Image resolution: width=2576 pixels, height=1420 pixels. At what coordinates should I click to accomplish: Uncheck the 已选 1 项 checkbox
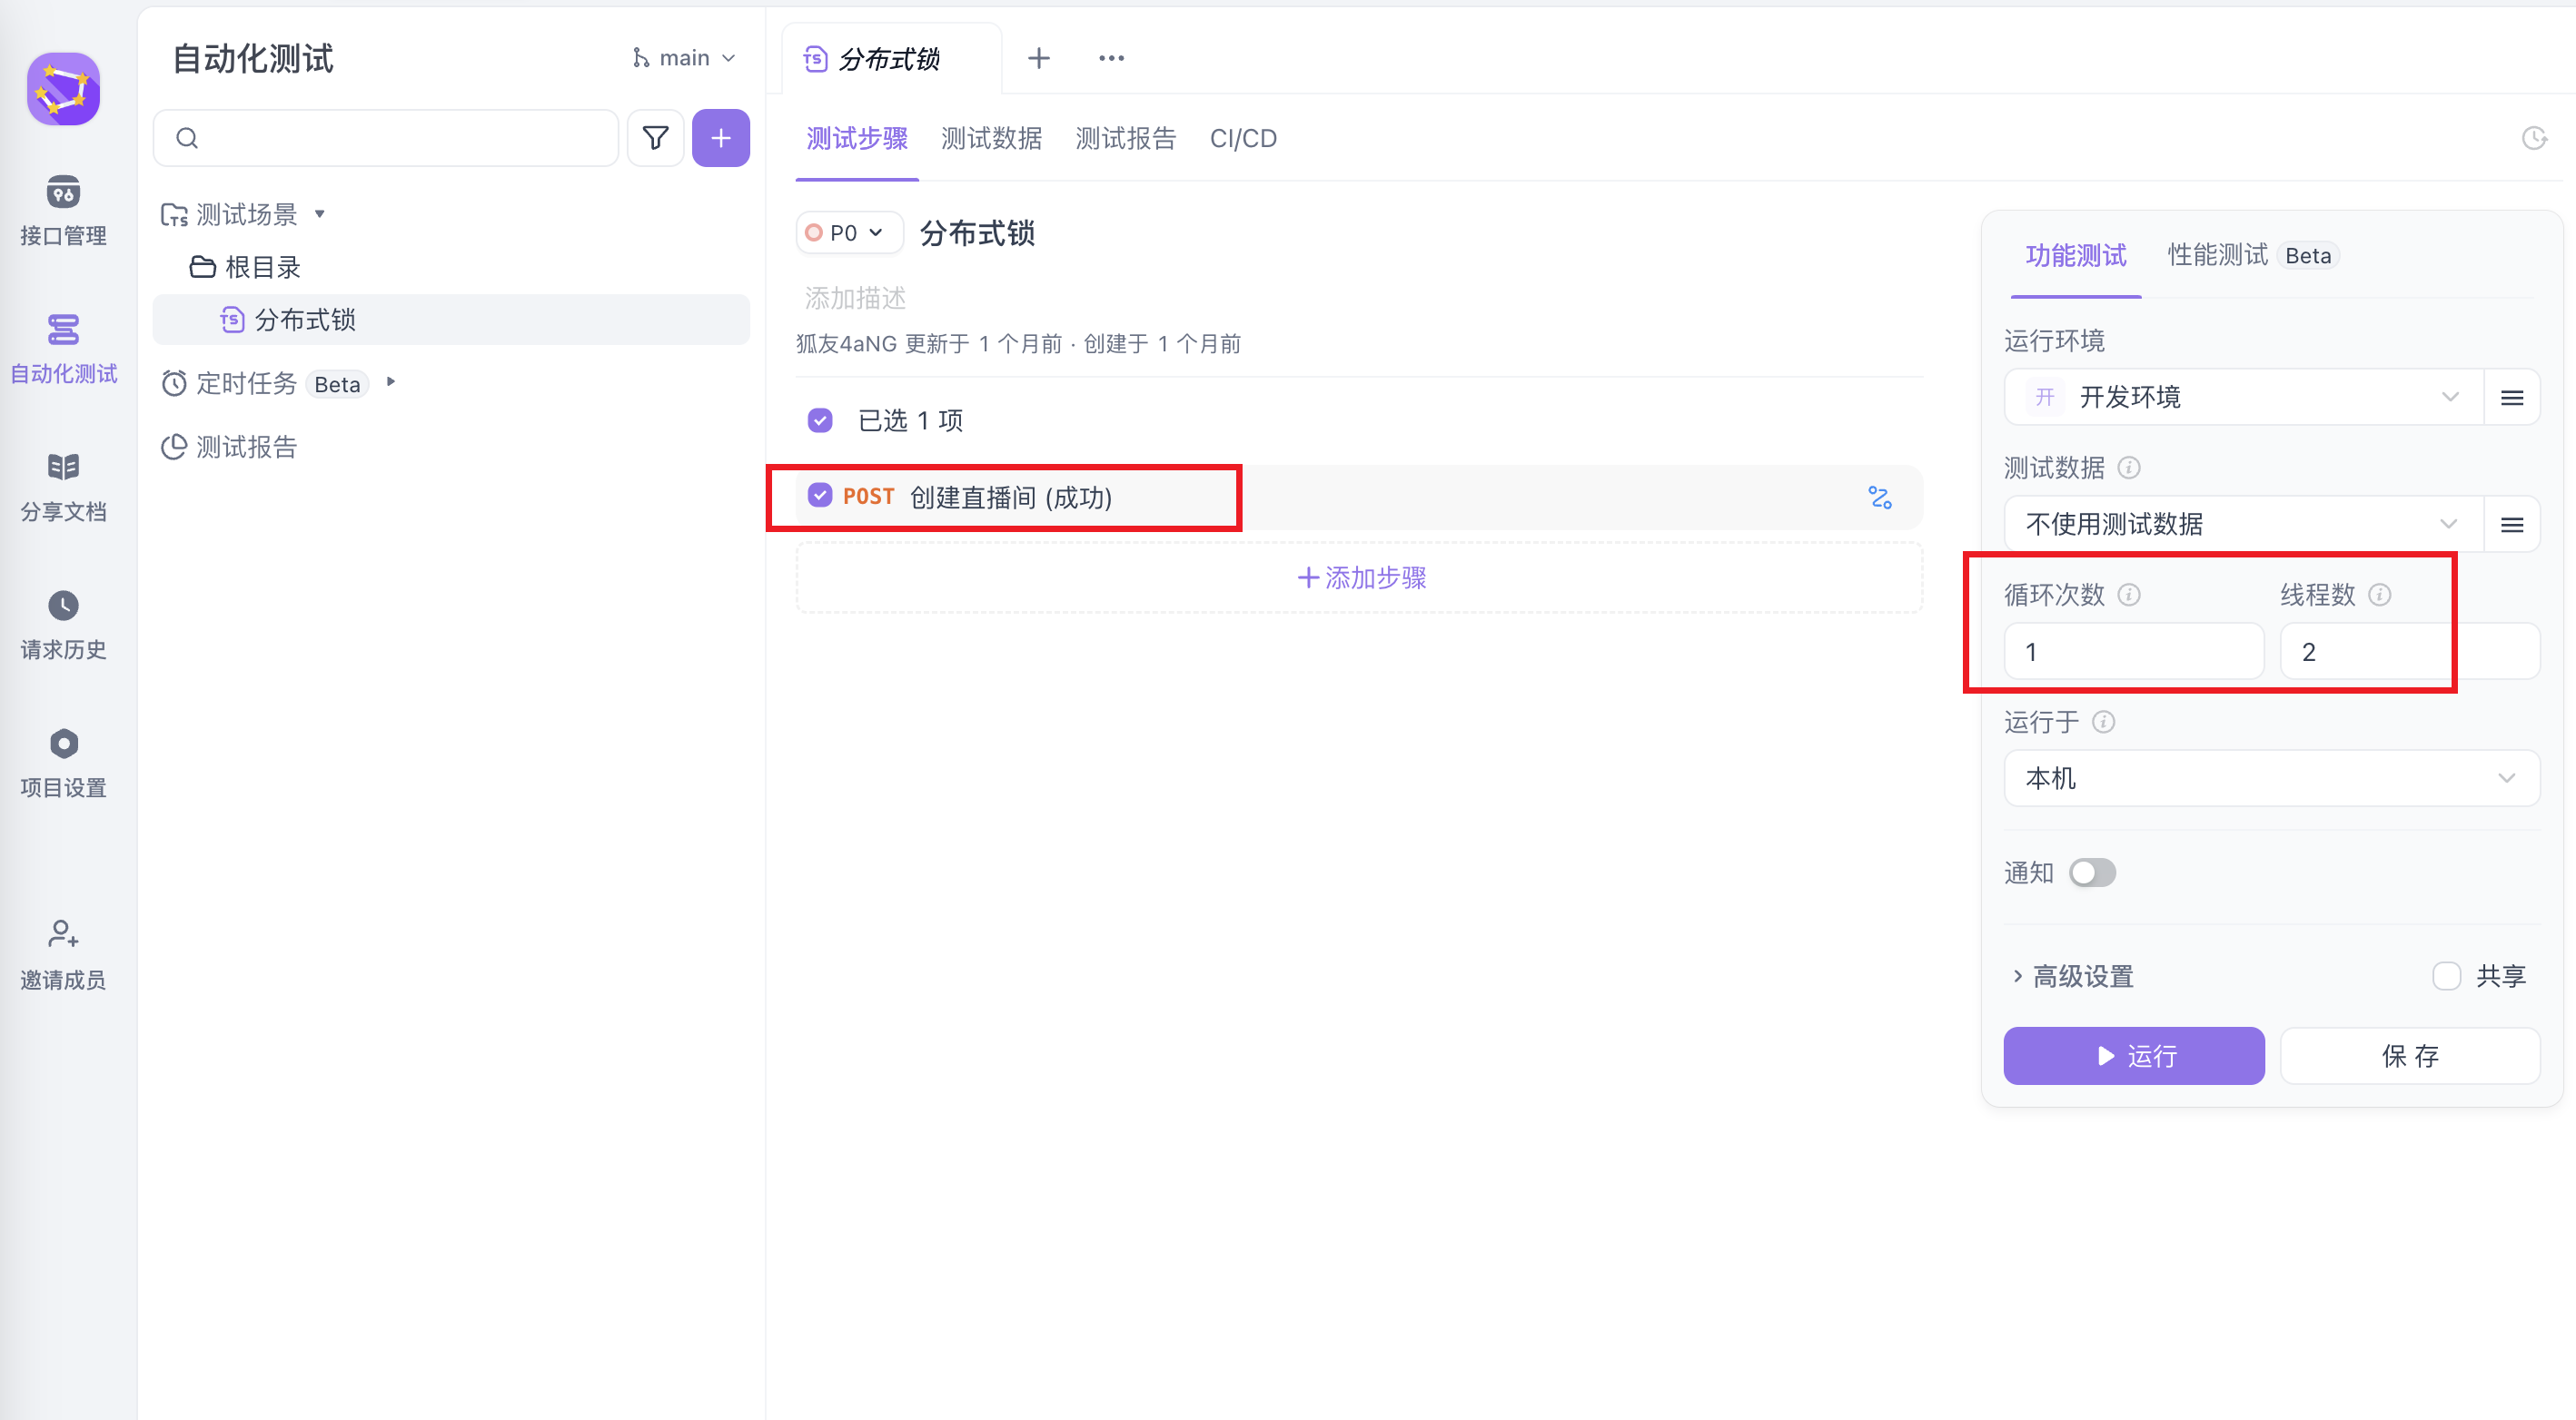pos(820,419)
